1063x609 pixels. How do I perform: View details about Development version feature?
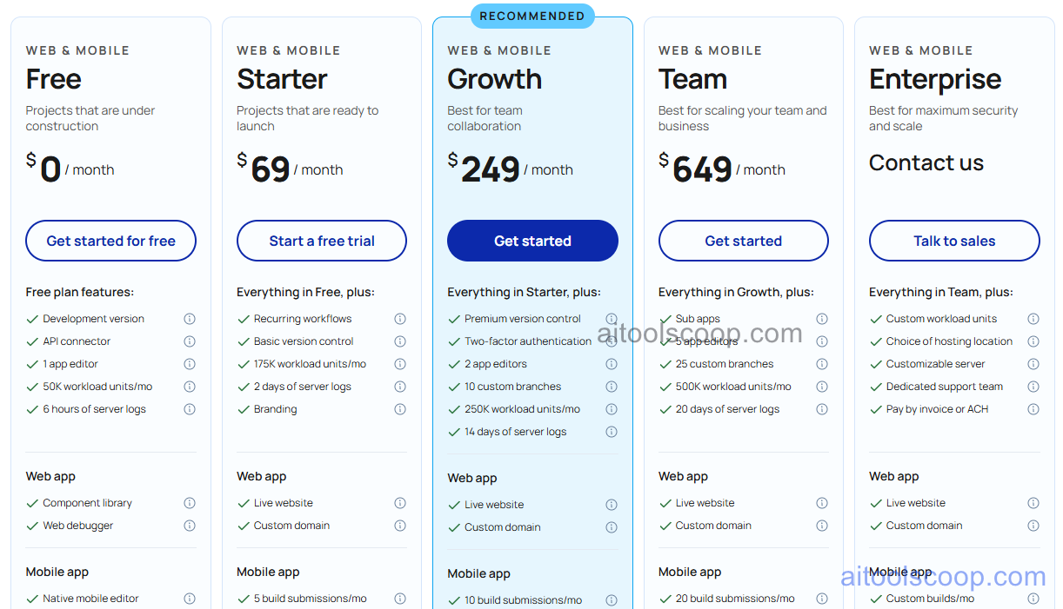point(190,319)
